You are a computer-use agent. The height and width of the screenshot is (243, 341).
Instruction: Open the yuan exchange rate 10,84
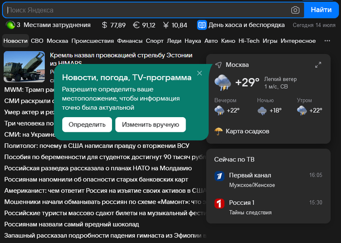tap(175, 25)
